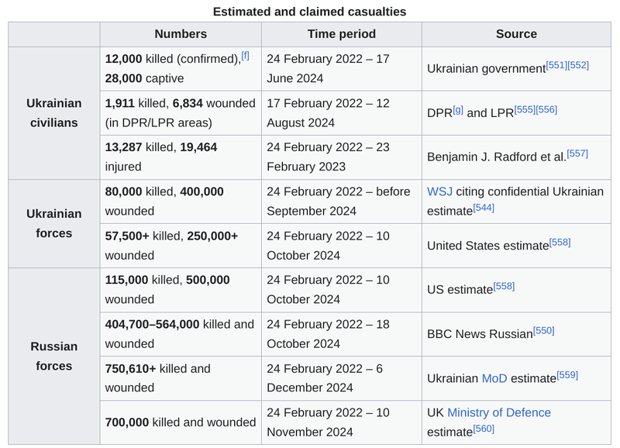The width and height of the screenshot is (620, 448).
Task: Follow the UK Ministry of Defence link
Action: (x=499, y=413)
